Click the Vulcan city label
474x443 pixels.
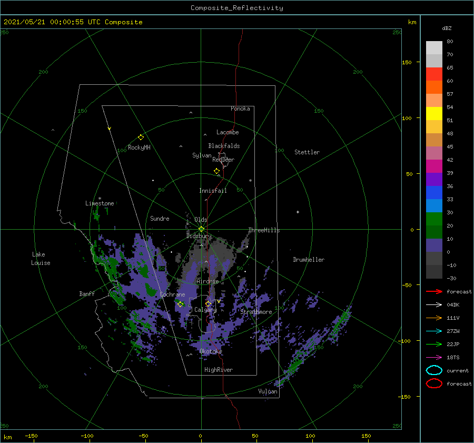click(268, 391)
